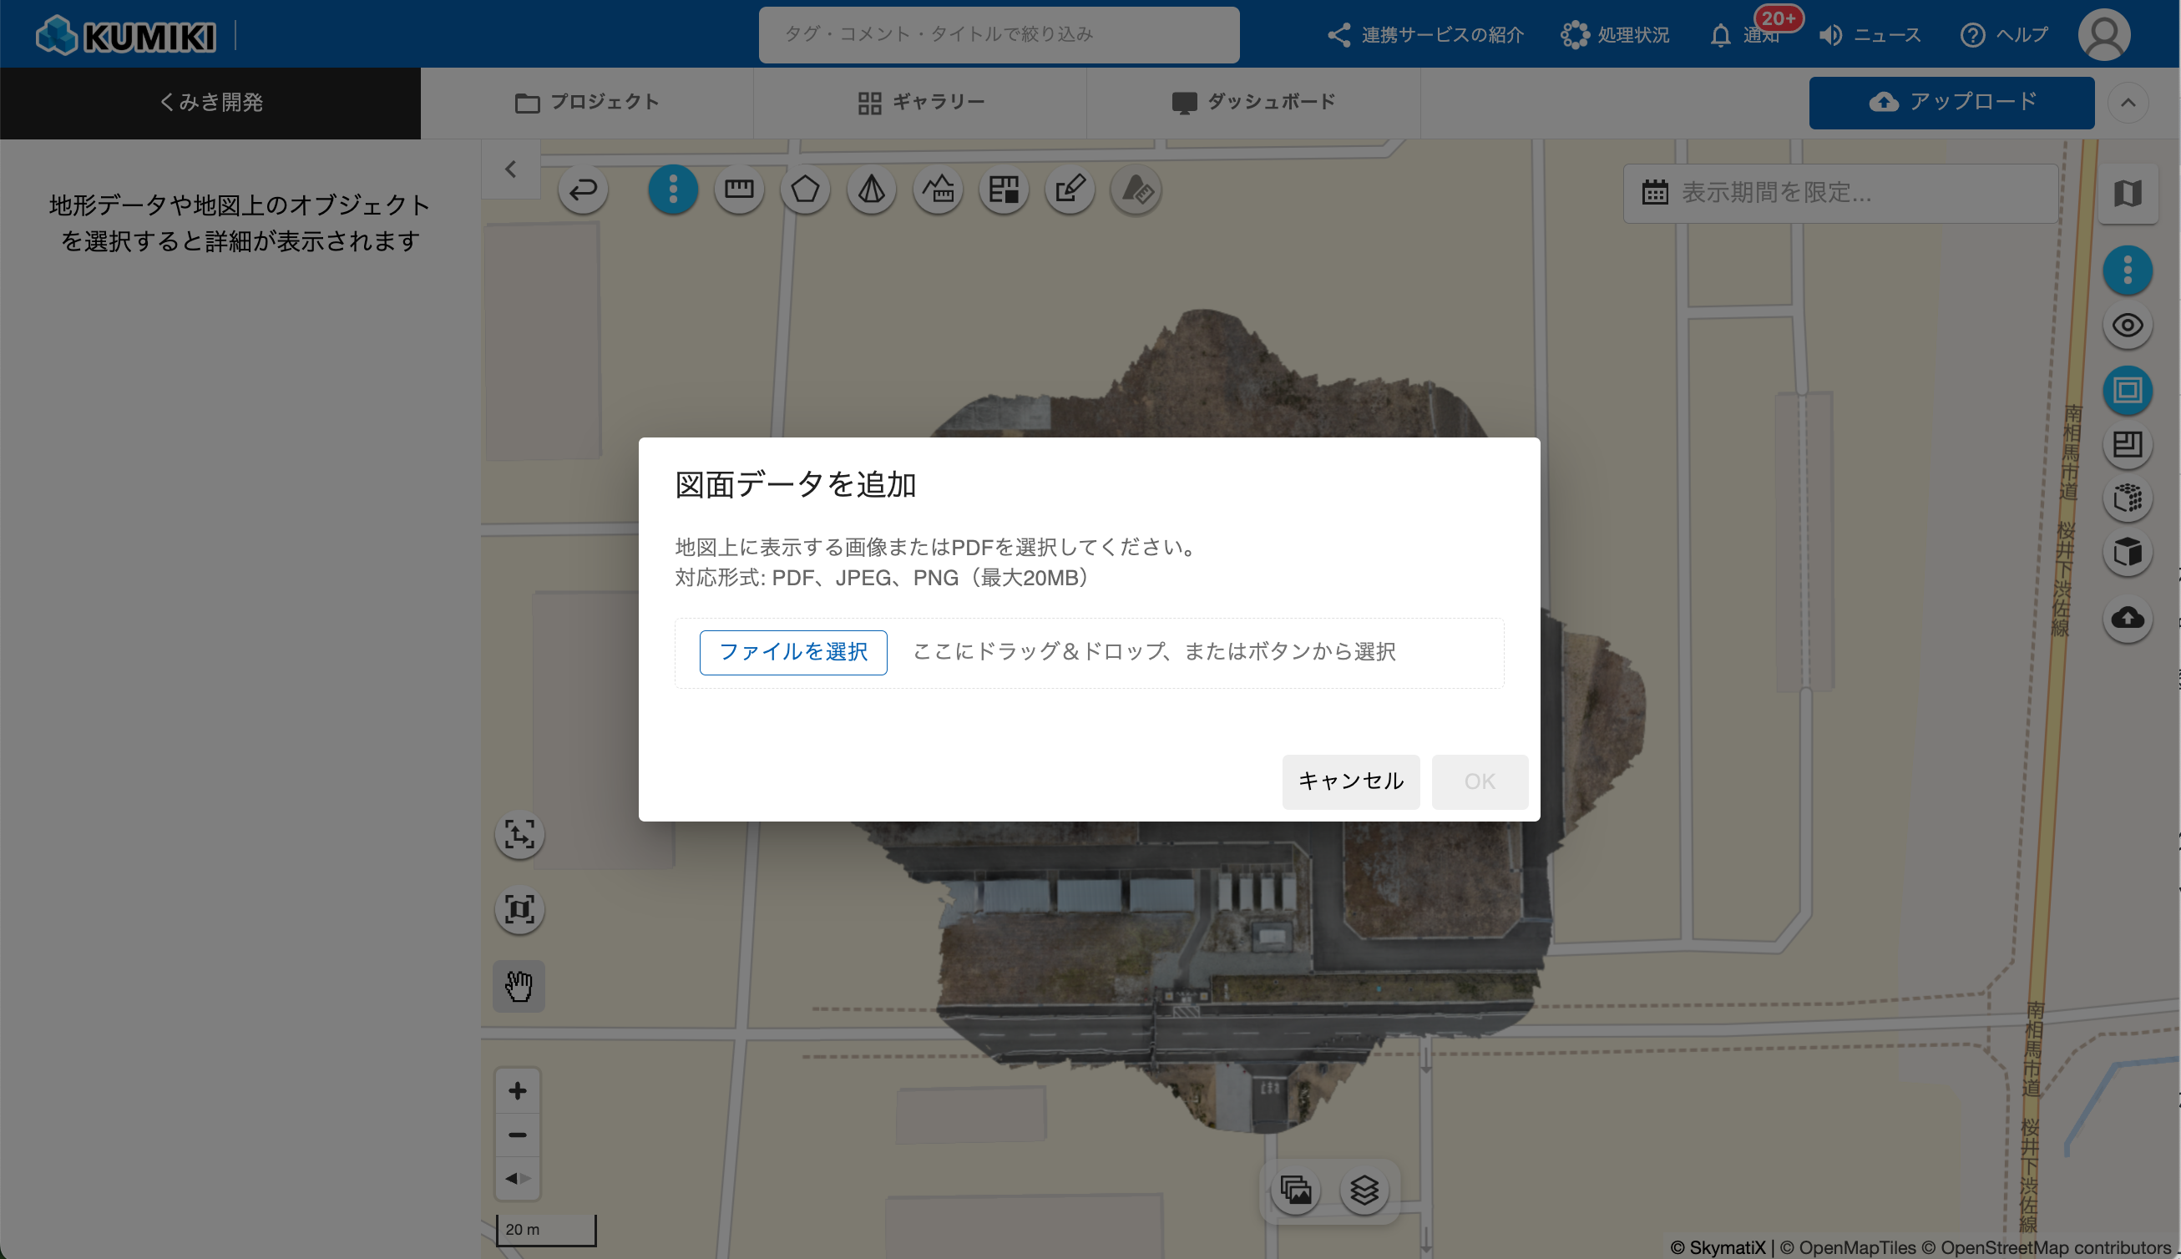Toggle the eye visibility icon in the right sidebar

tap(2128, 326)
